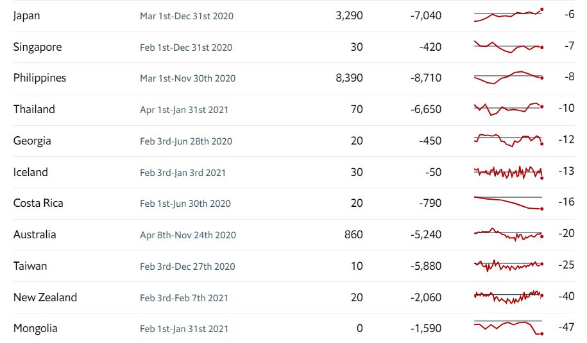Click the Taiwan sparkline chart

click(x=508, y=265)
